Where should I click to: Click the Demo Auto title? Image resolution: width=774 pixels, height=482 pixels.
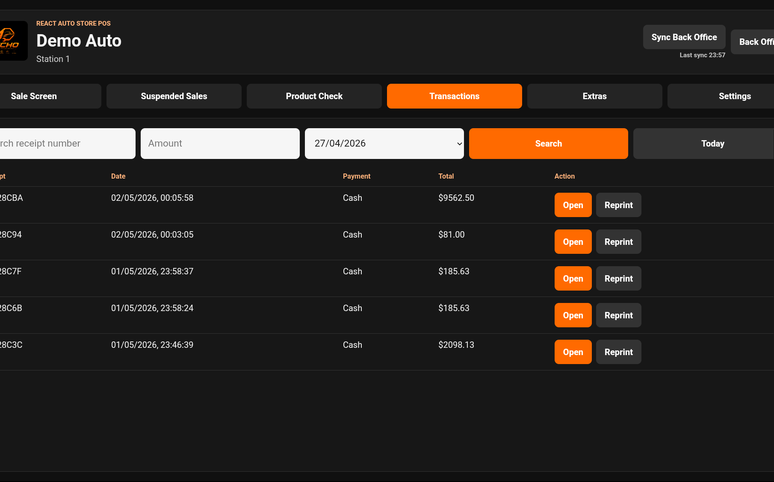point(79,41)
